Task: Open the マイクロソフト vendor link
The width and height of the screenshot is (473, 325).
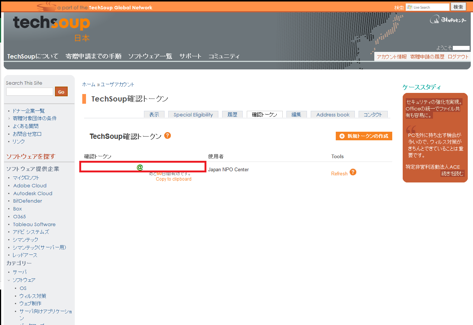Action: (x=26, y=178)
